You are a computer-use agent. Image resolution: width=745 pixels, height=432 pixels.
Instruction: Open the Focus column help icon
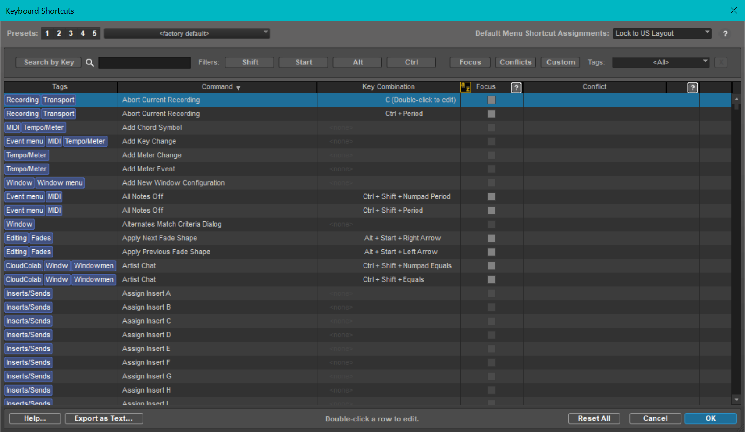pos(516,88)
